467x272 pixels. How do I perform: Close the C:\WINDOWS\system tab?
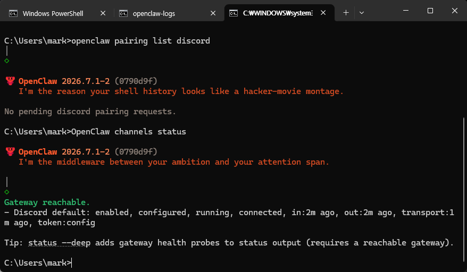coord(323,13)
